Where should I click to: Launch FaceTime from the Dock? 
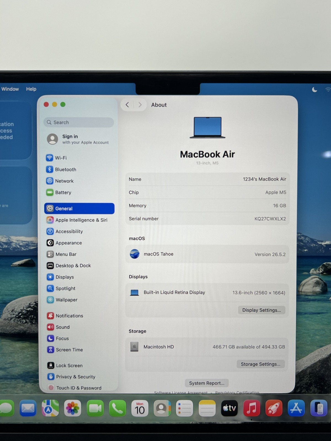tap(95, 408)
